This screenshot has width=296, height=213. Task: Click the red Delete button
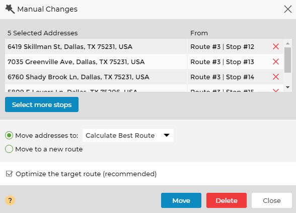[227, 200]
